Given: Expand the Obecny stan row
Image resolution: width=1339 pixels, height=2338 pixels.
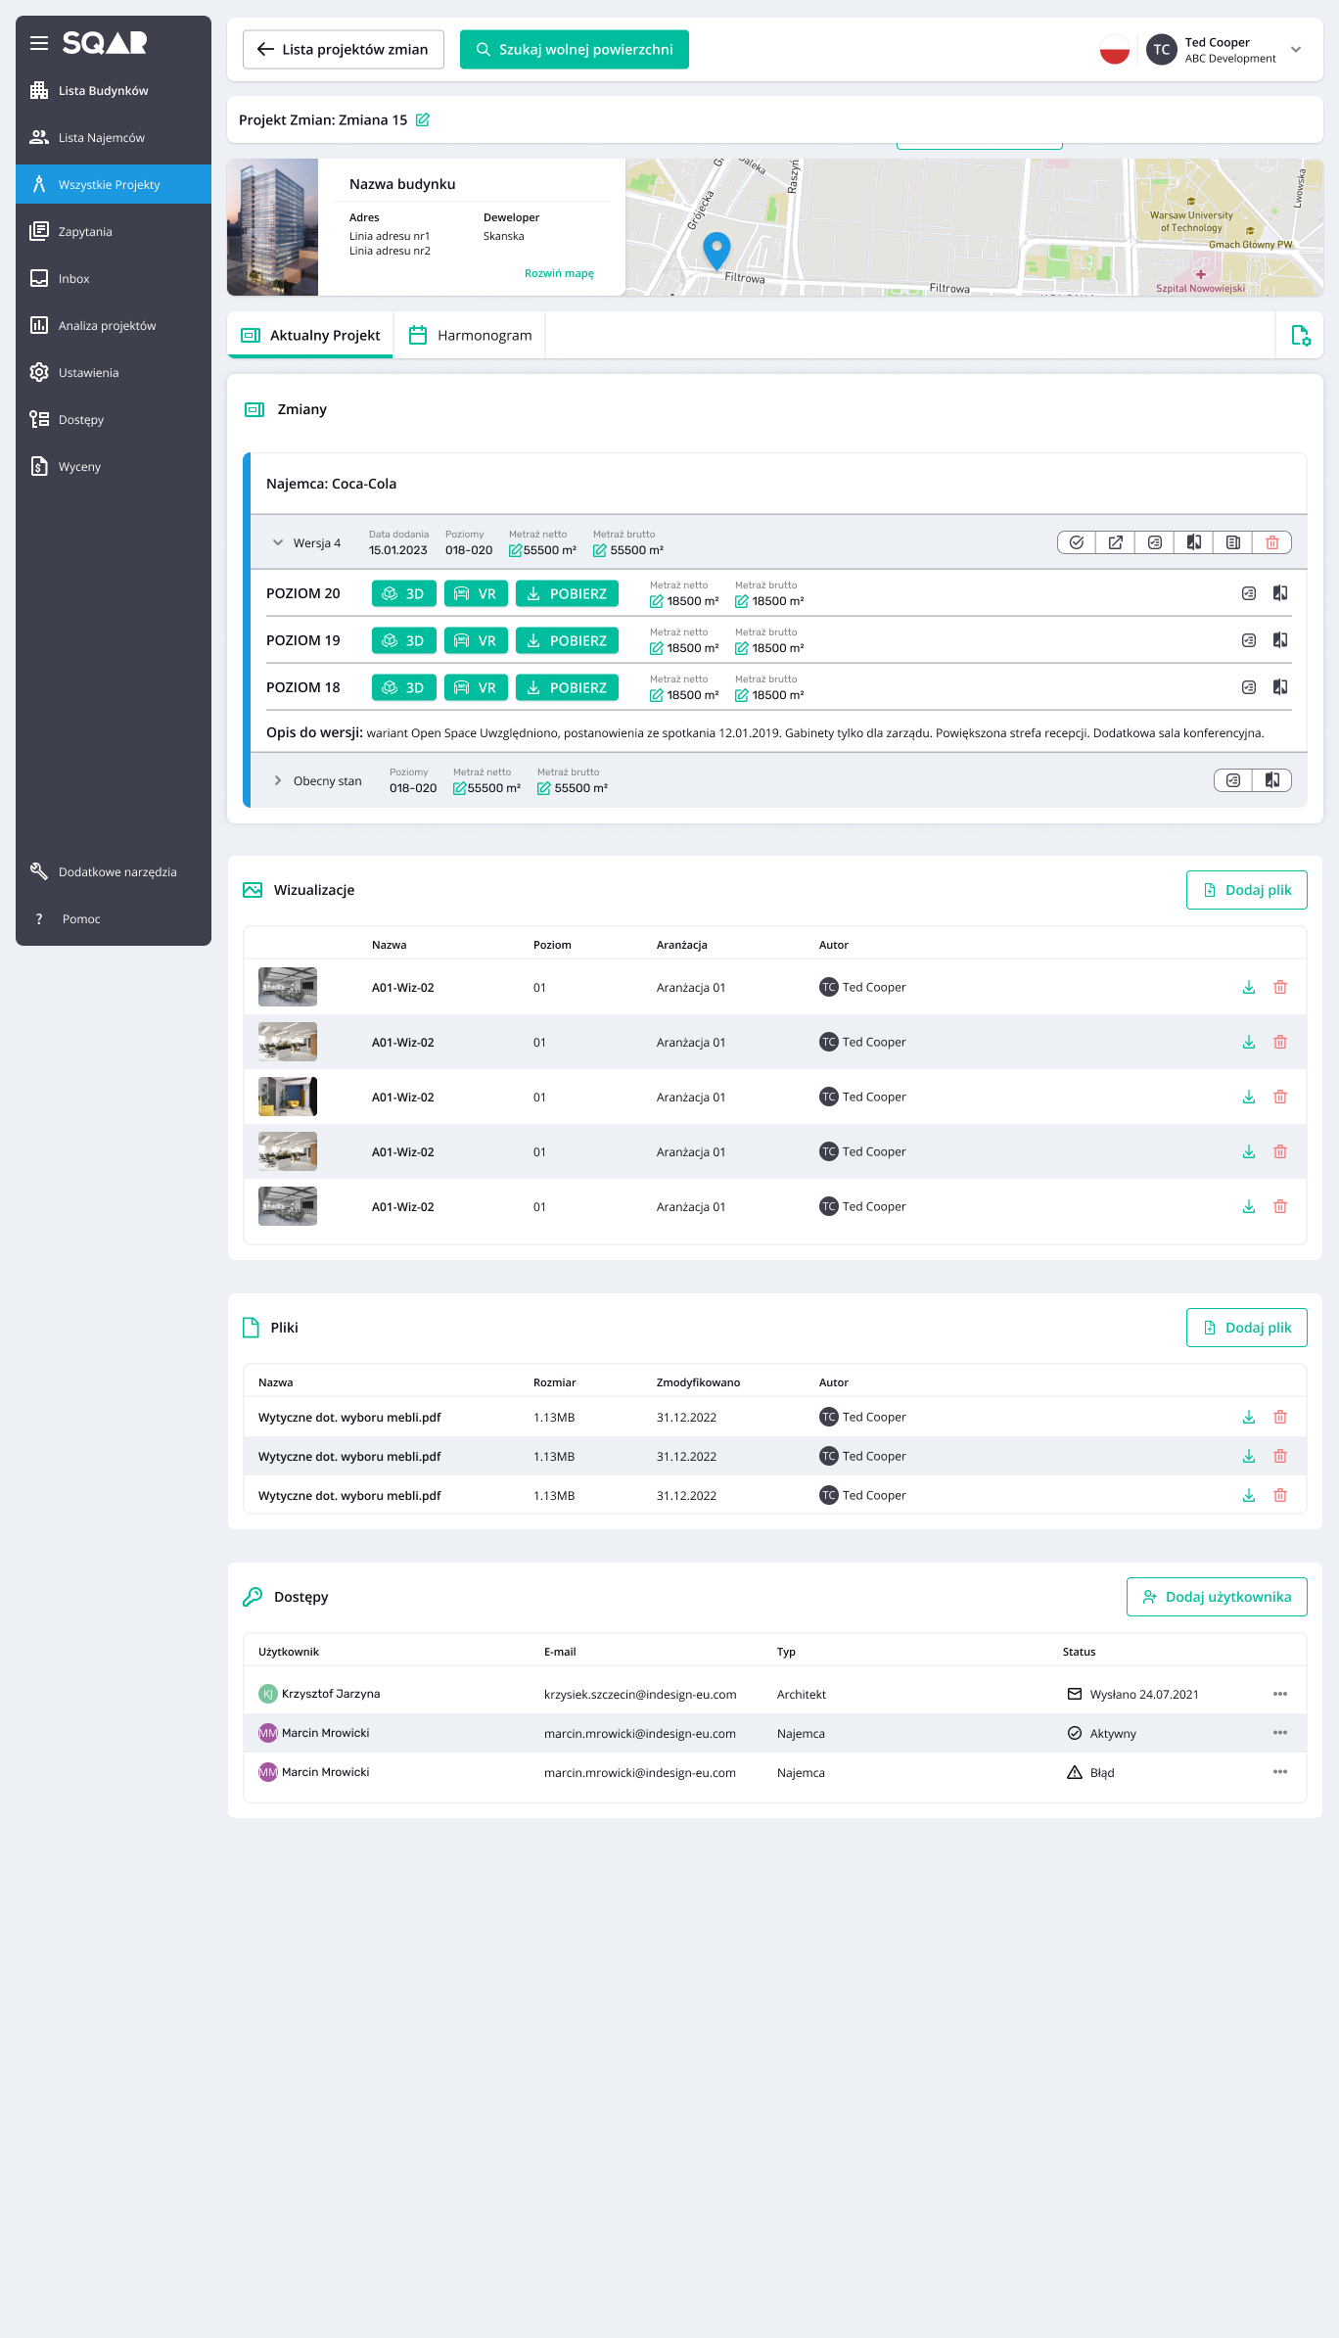Looking at the screenshot, I should coord(278,781).
